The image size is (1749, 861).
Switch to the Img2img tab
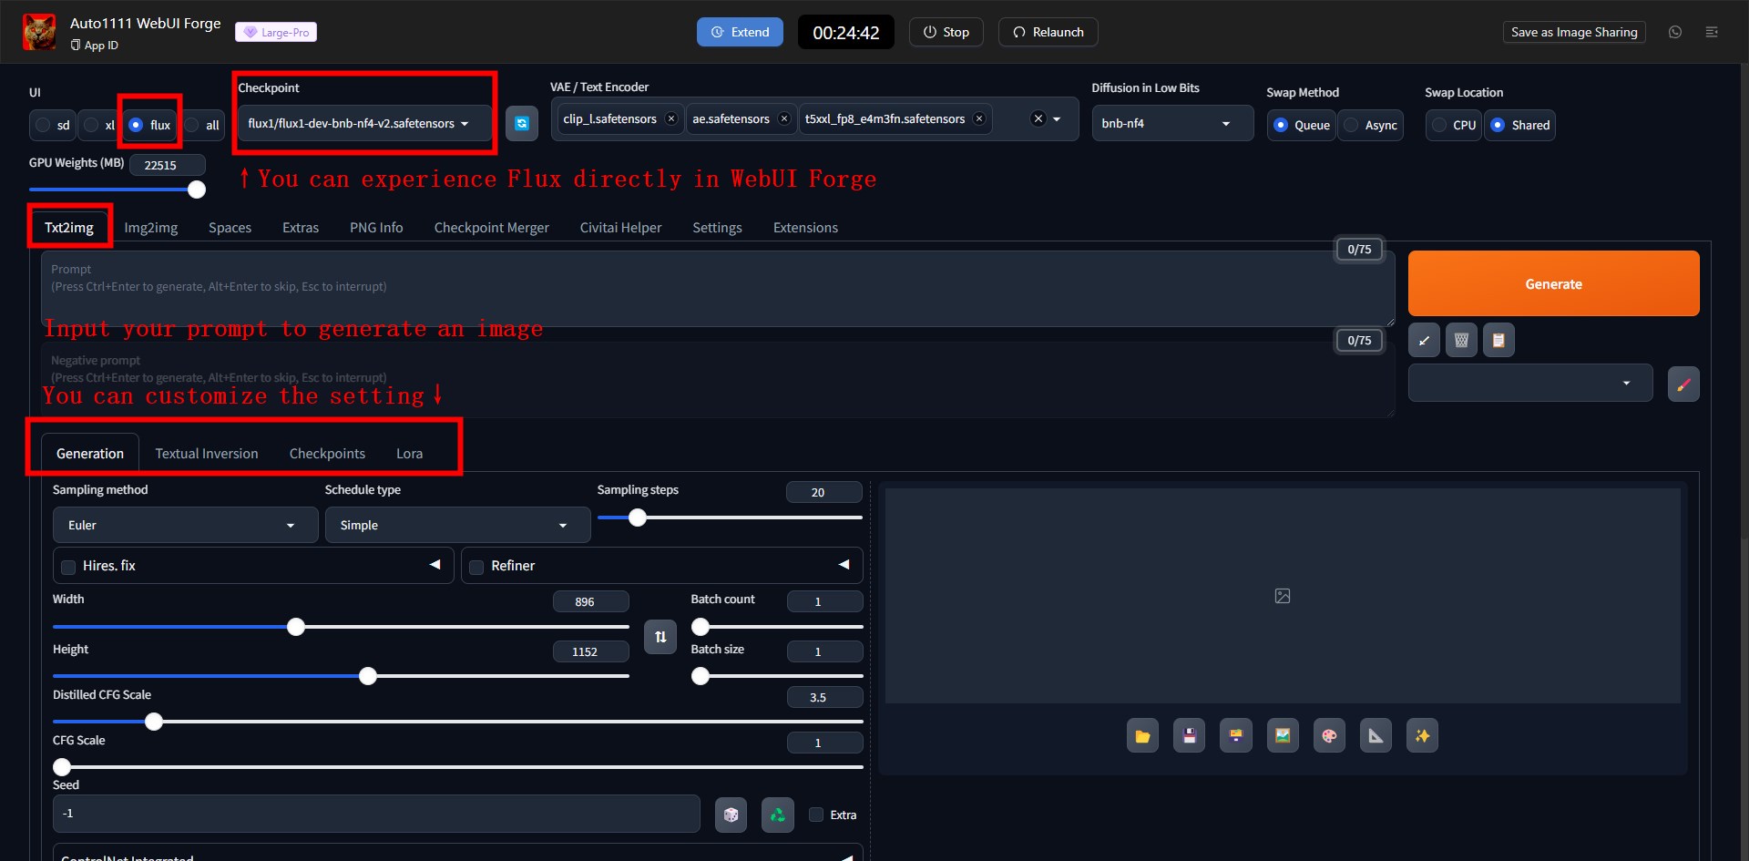click(151, 227)
